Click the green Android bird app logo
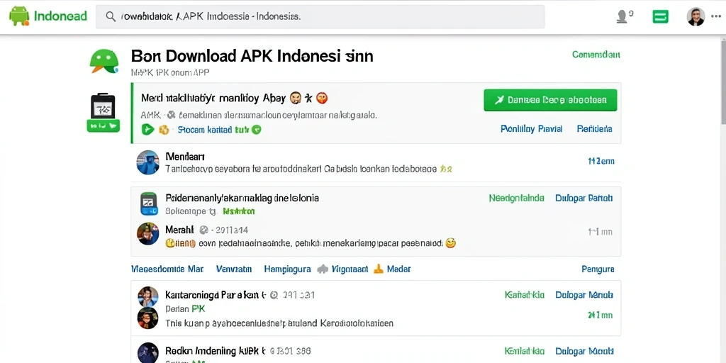This screenshot has width=726, height=363. point(104,61)
